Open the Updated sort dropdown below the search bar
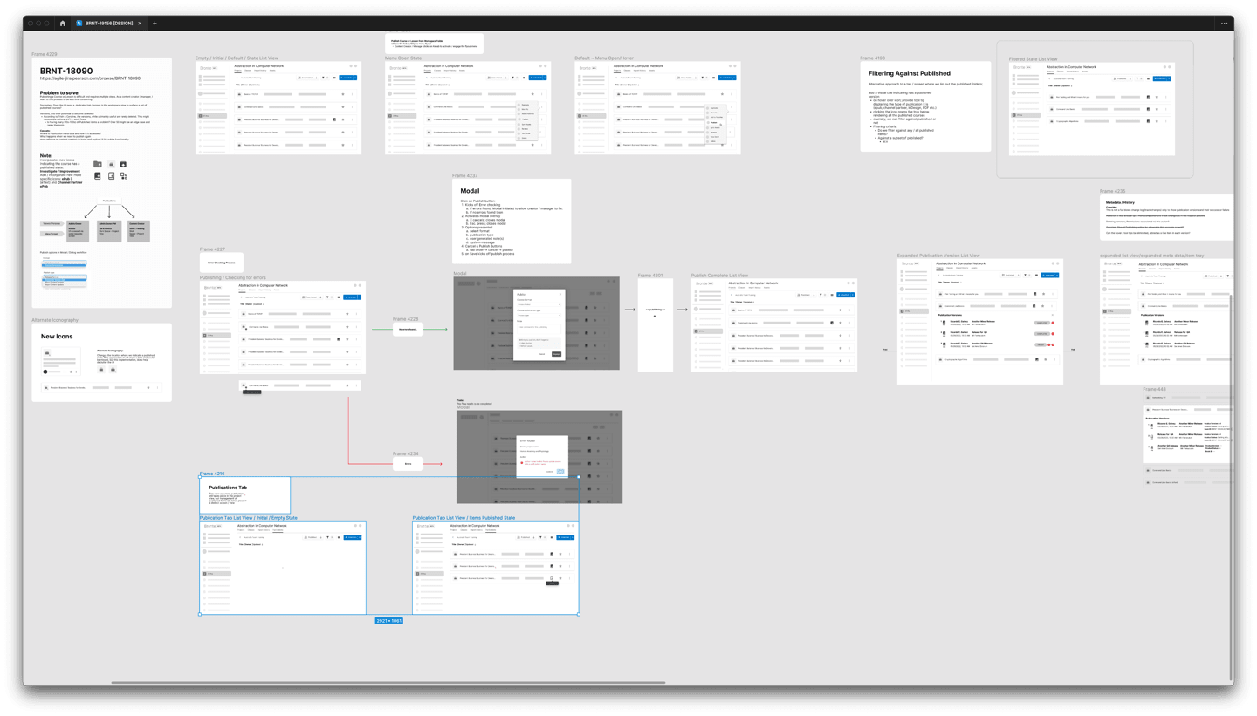Viewport: 1257px width, 716px height. (471, 544)
